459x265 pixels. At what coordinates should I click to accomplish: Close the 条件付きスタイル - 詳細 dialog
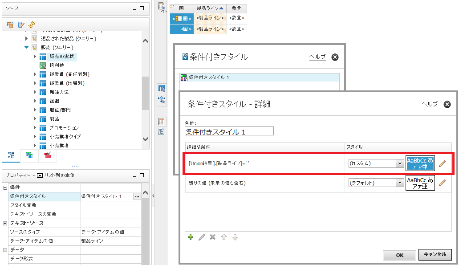point(447,104)
